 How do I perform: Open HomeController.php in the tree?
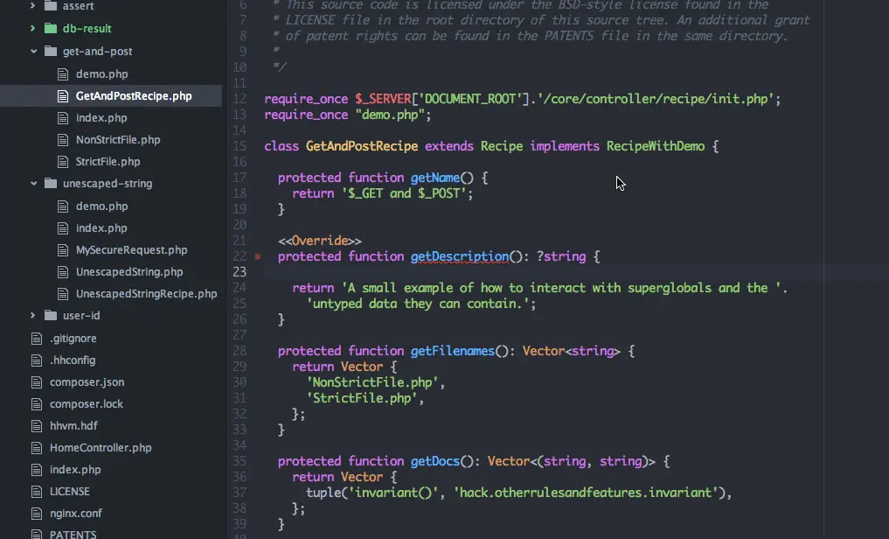(101, 448)
